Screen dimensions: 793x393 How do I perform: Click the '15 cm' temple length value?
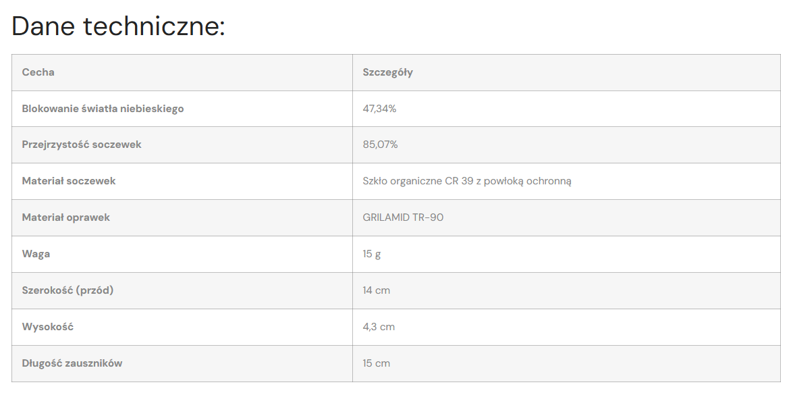coord(376,363)
